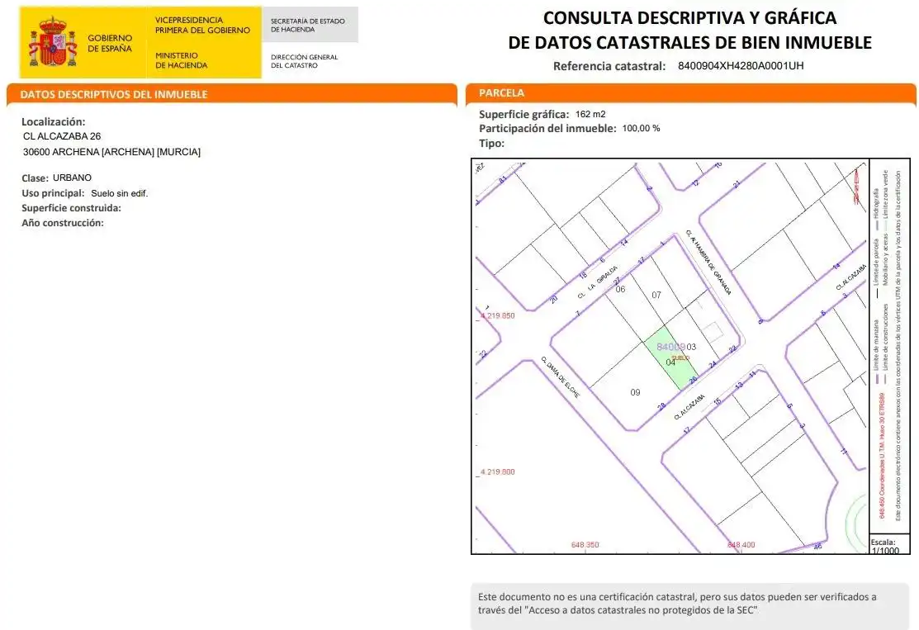Click the '648.400' coordinate label
Image resolution: width=919 pixels, height=630 pixels.
click(x=741, y=545)
